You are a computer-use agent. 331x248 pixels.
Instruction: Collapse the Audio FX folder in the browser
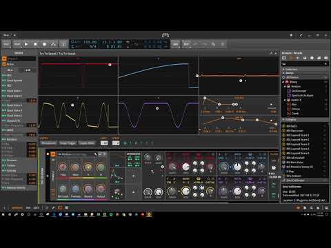[285, 100]
